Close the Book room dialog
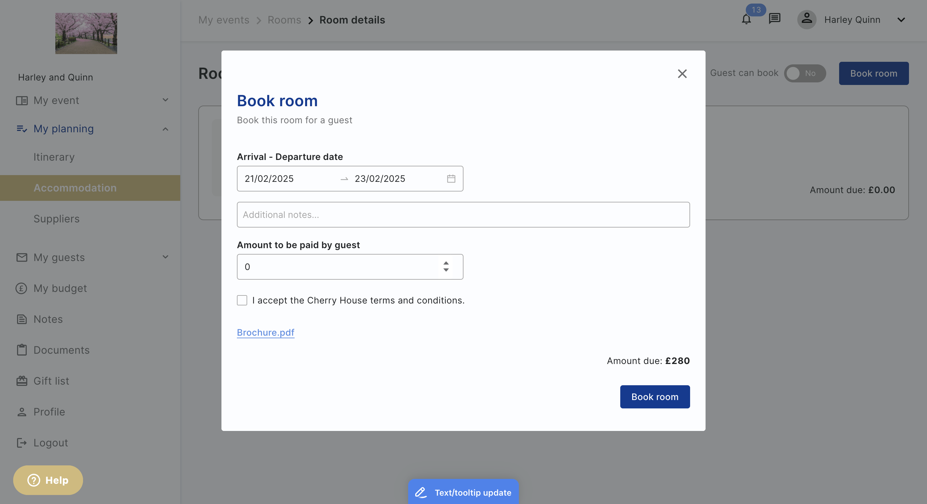The height and width of the screenshot is (504, 927). tap(682, 73)
